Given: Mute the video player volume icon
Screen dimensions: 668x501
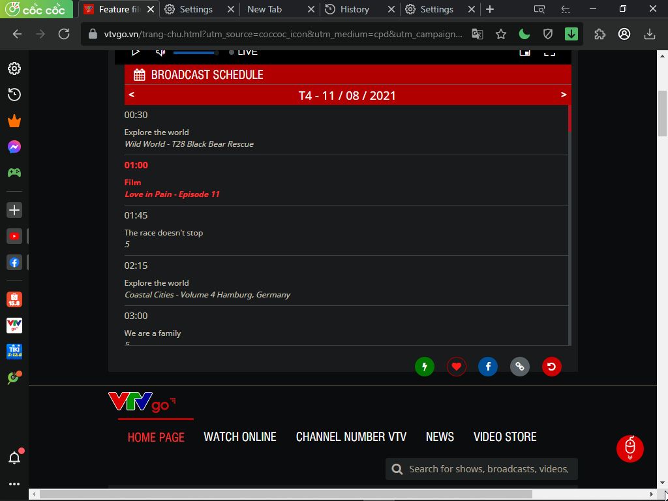Looking at the screenshot, I should point(160,52).
